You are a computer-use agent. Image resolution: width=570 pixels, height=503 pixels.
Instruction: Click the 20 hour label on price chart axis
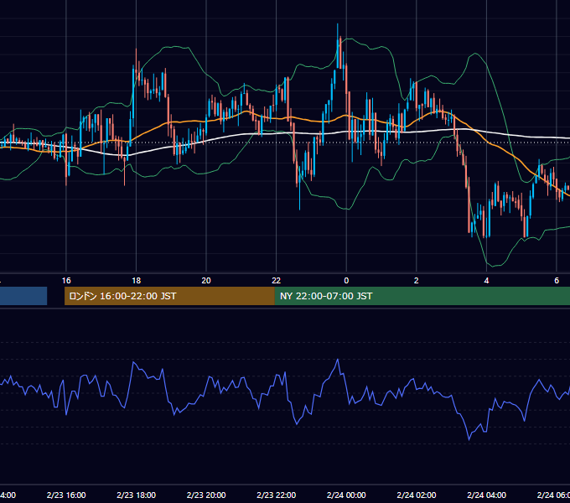[x=206, y=281]
